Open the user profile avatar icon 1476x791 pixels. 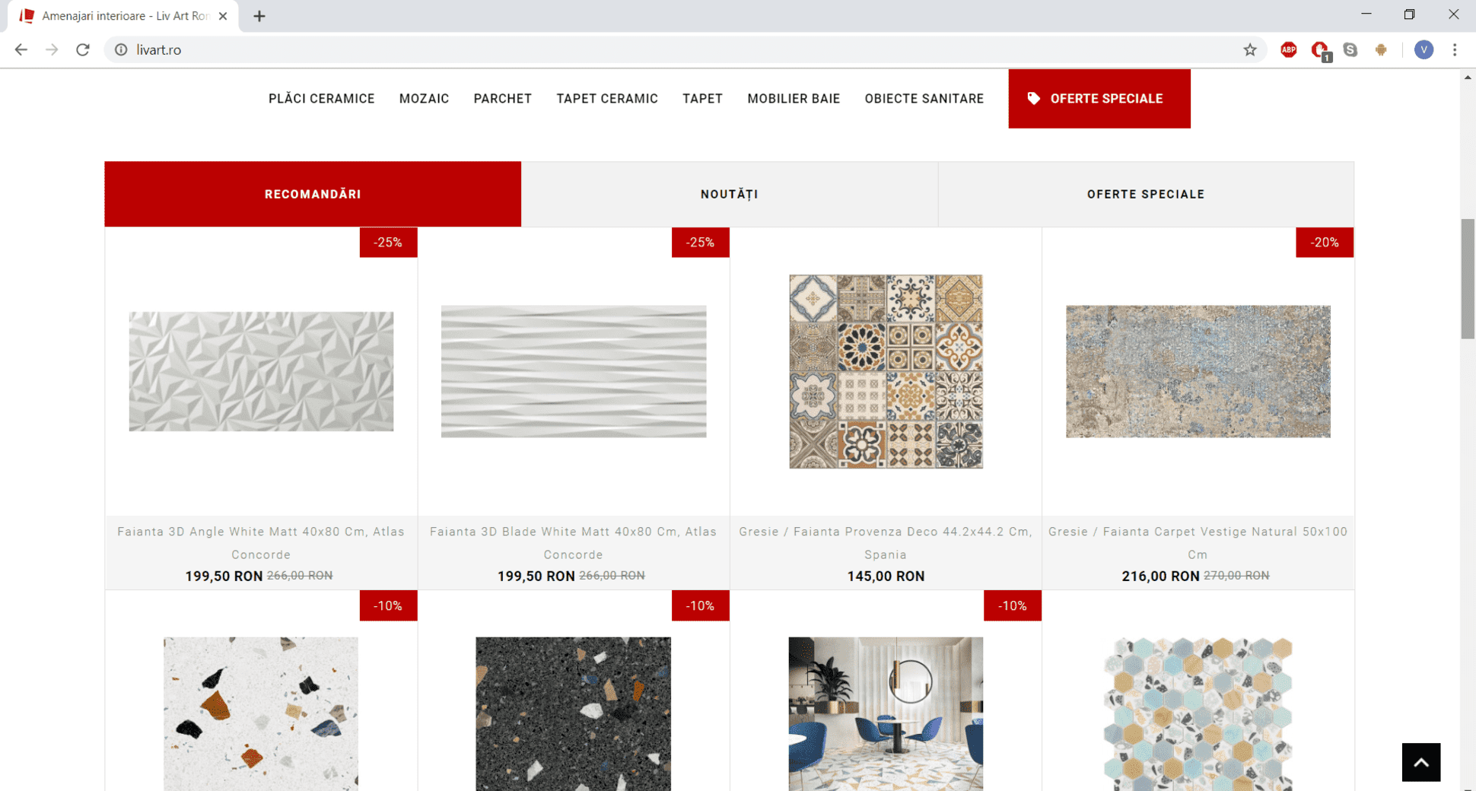[x=1424, y=49]
